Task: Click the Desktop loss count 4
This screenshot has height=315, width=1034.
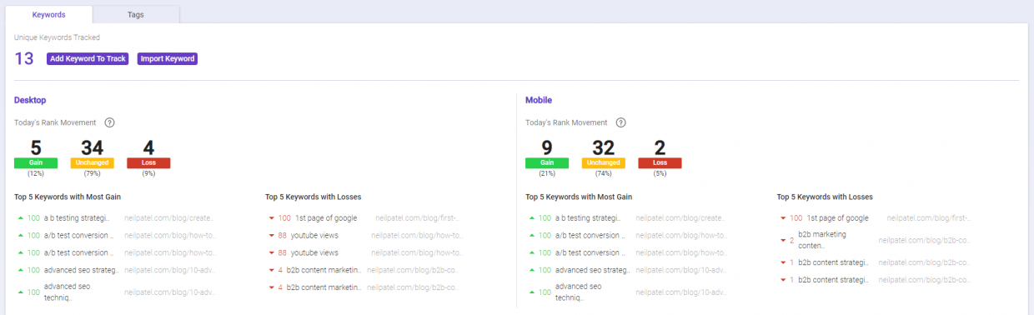Action: click(x=148, y=147)
